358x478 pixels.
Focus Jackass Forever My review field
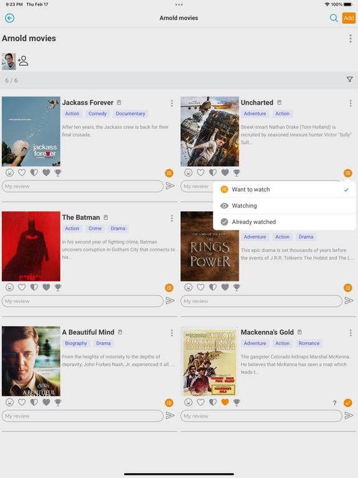83,186
